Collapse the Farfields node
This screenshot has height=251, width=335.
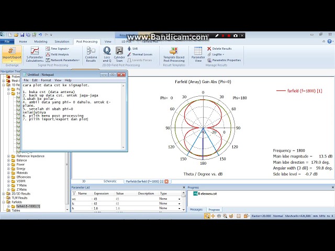pos(4,202)
